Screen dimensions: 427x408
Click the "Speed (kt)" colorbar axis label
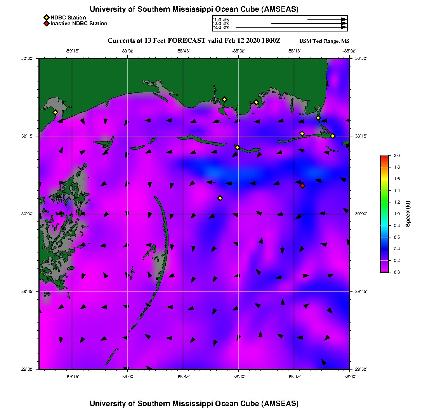(x=408, y=214)
